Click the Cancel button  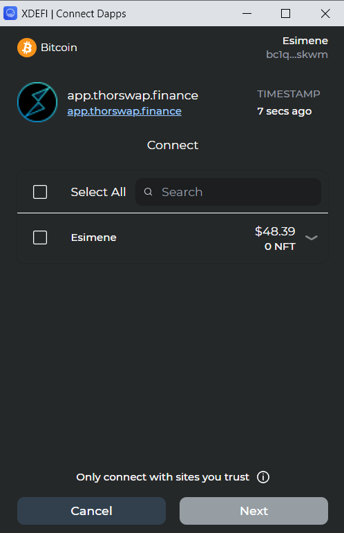coord(92,511)
